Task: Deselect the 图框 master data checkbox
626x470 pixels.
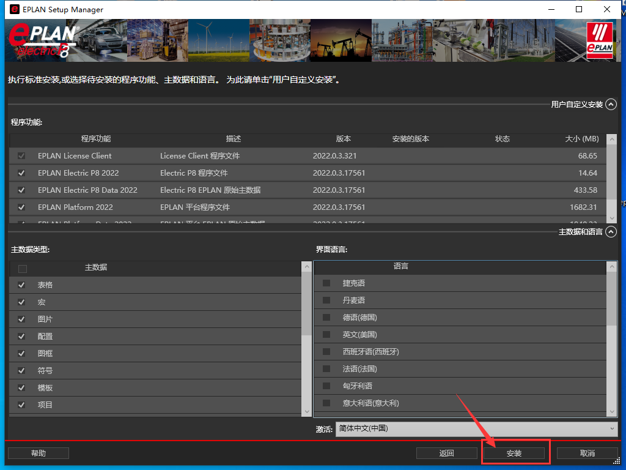Action: [21, 353]
